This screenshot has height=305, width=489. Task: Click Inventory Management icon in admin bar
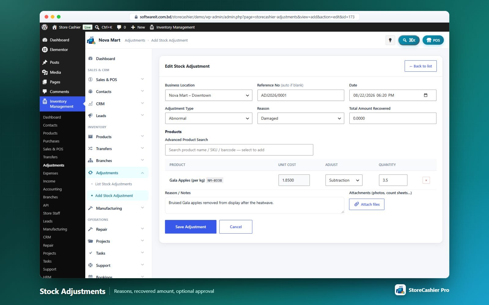152,27
